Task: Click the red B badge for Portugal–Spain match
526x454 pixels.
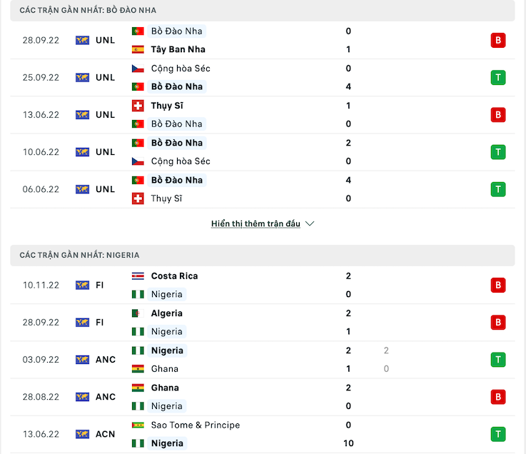Action: click(497, 40)
